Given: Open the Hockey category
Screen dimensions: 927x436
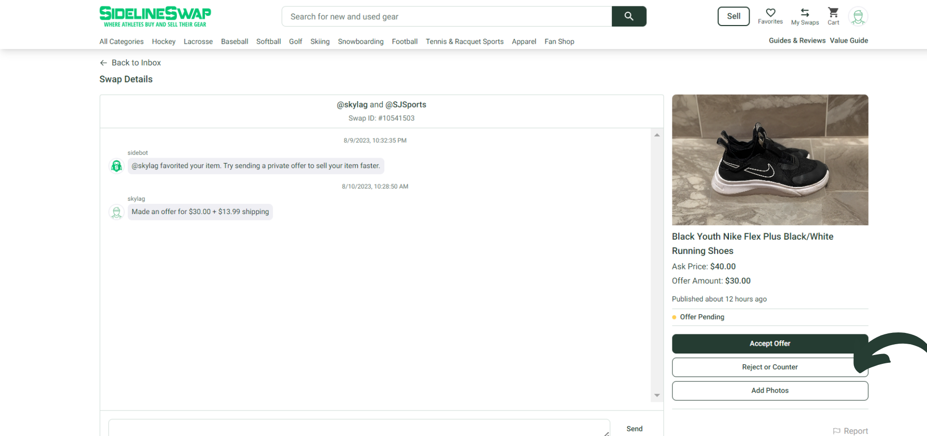Looking at the screenshot, I should (x=164, y=42).
